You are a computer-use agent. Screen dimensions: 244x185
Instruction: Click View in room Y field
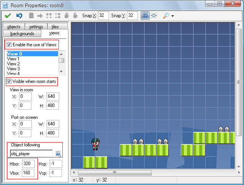[25, 105]
